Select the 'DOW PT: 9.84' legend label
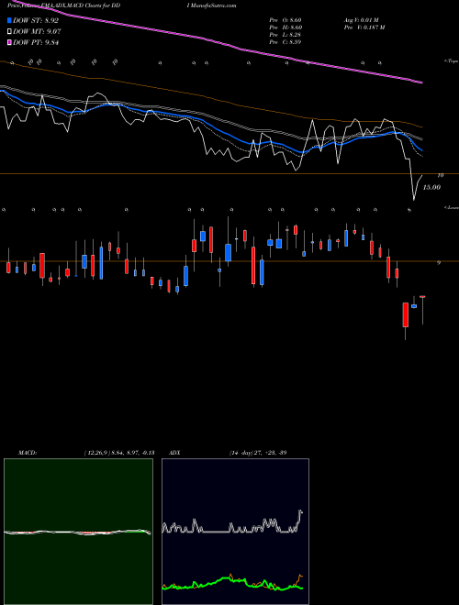 36,42
